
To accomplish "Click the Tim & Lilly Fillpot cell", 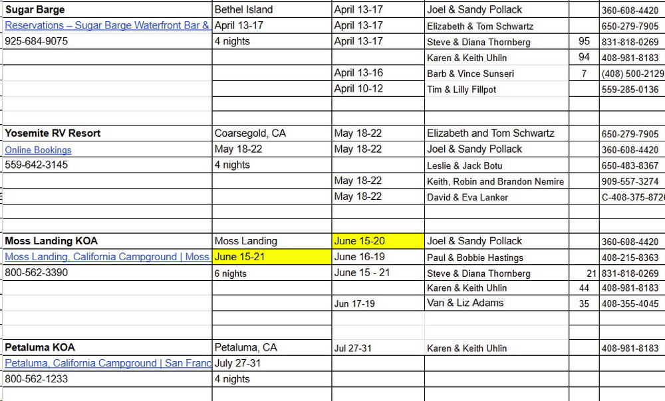I will (462, 90).
